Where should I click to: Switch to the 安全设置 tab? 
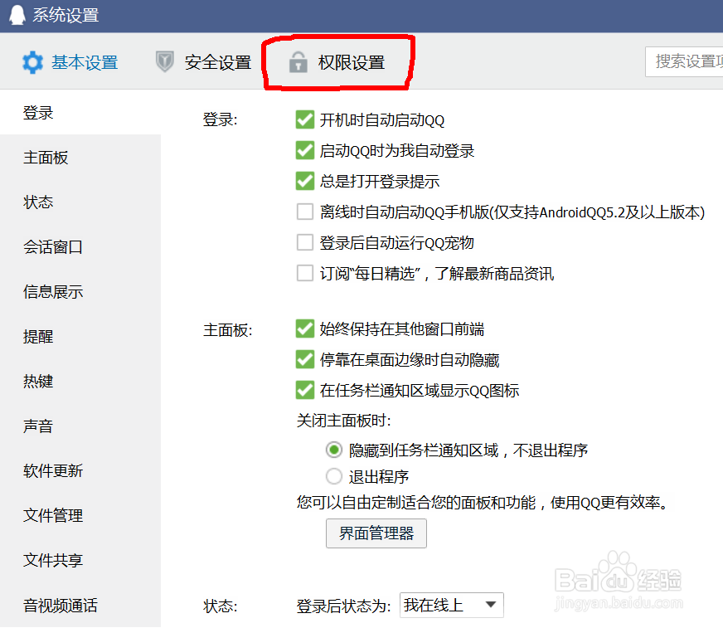203,62
